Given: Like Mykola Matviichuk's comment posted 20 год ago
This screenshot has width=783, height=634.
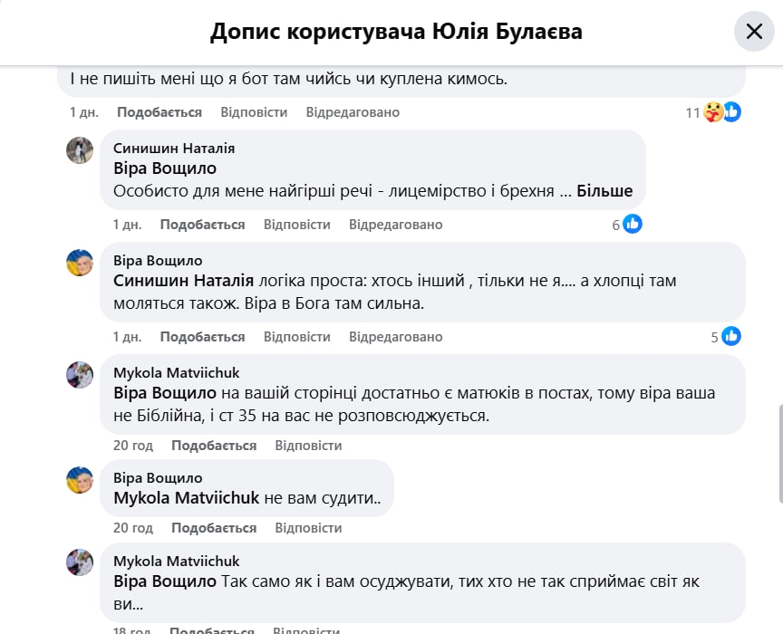Looking at the screenshot, I should pyautogui.click(x=214, y=446).
